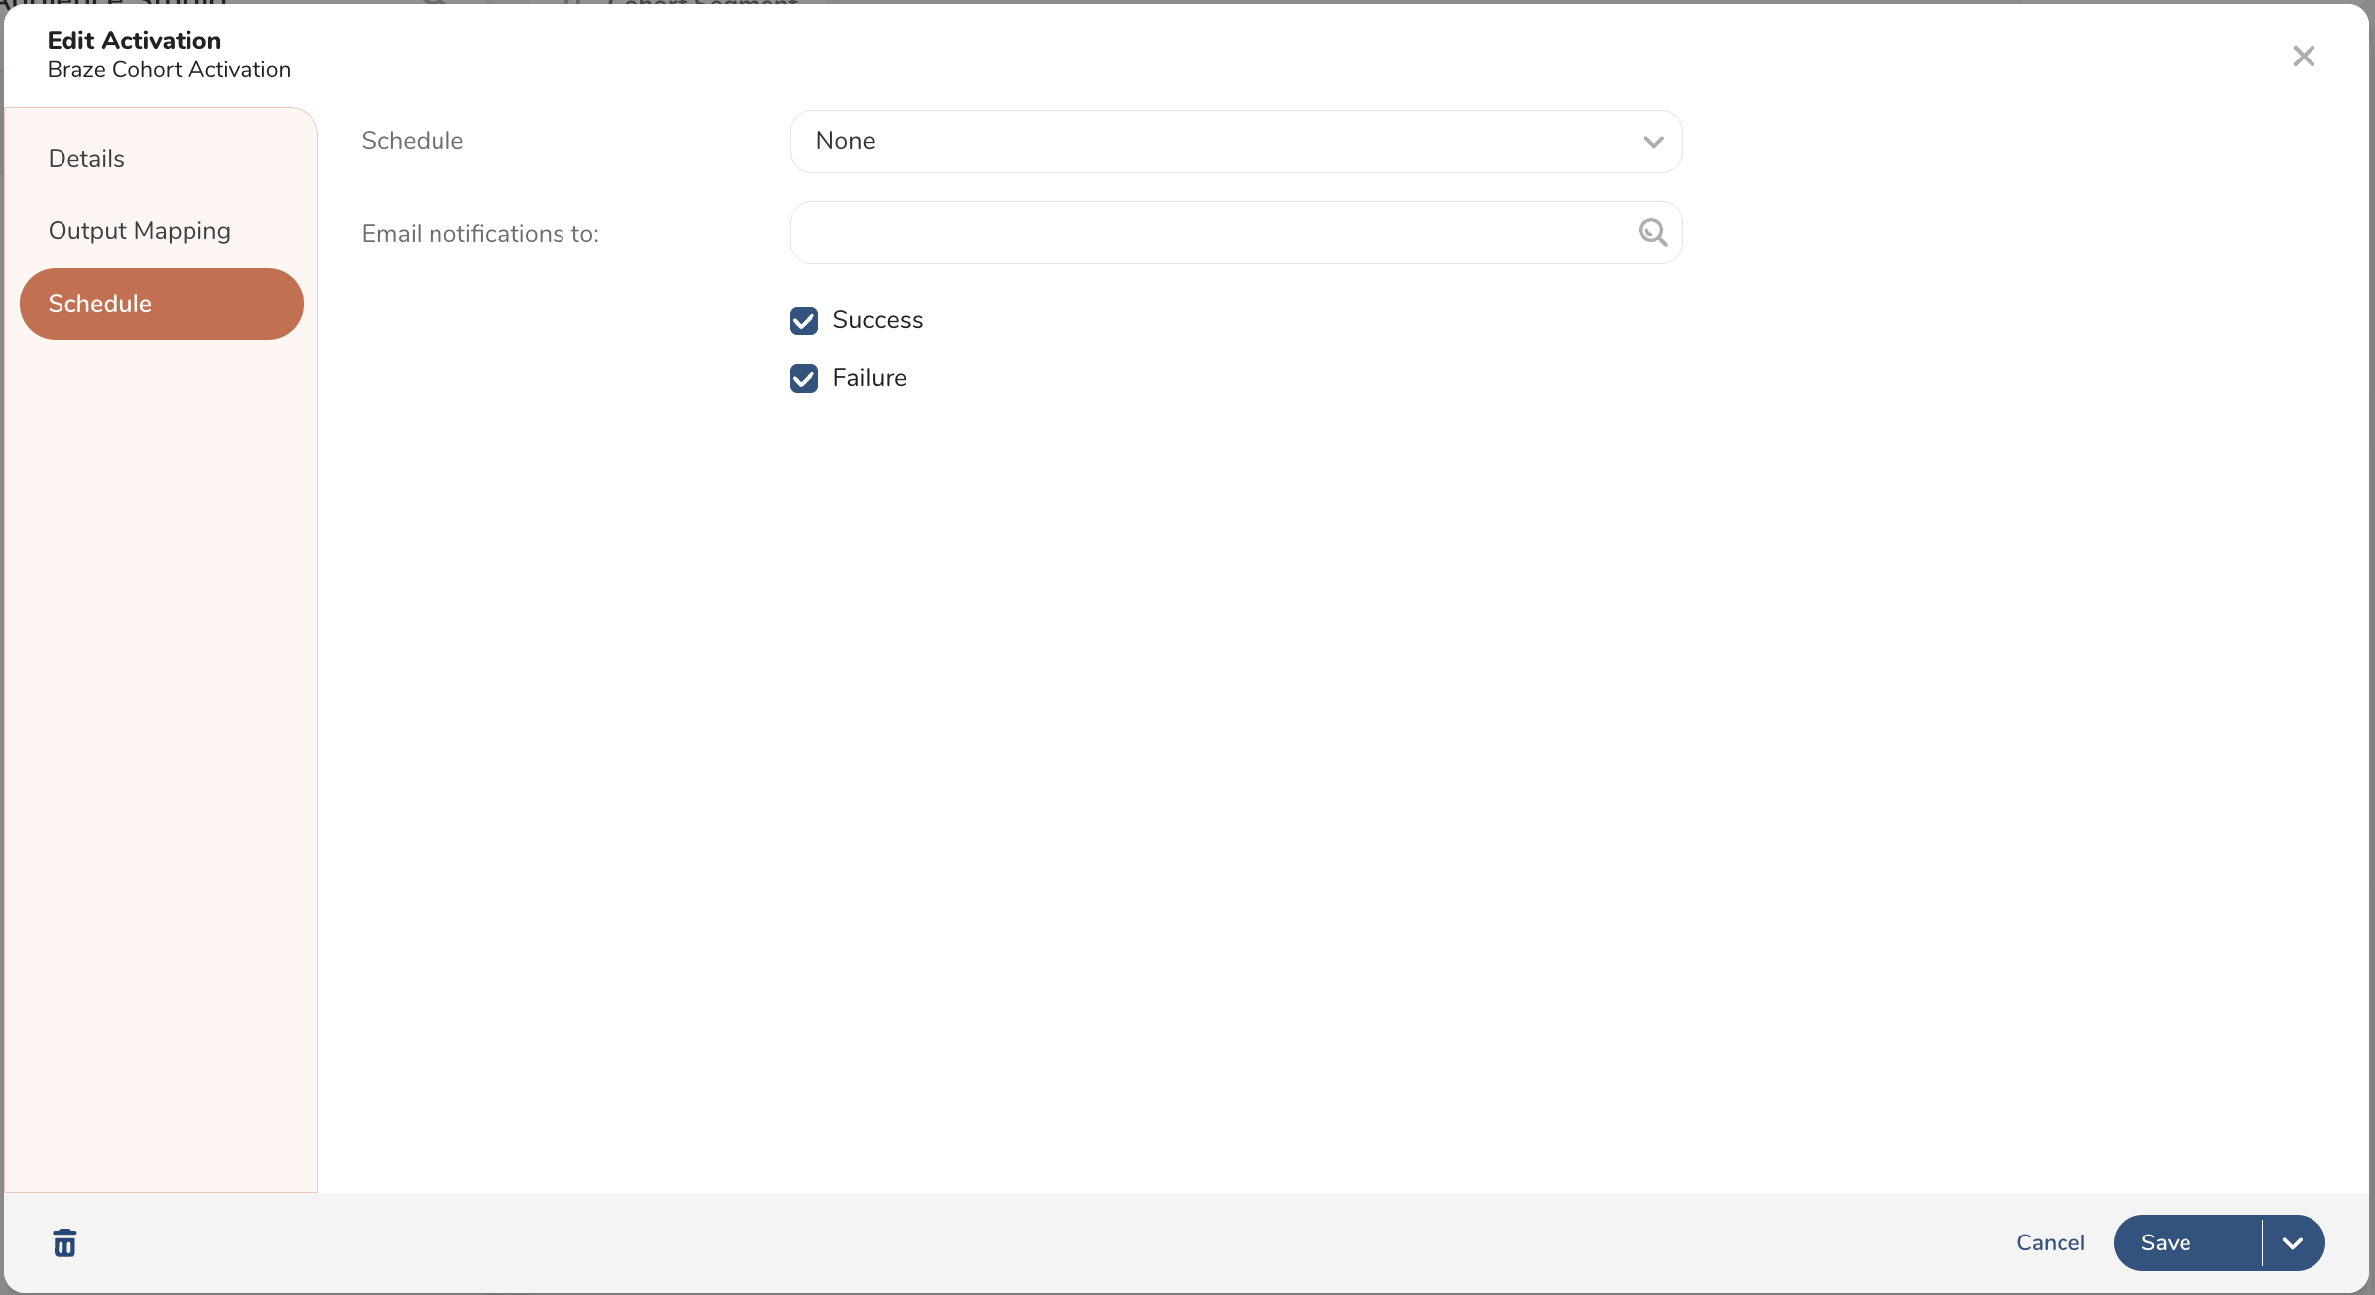
Task: Click the chevron icon on the Save button
Action: click(2292, 1242)
